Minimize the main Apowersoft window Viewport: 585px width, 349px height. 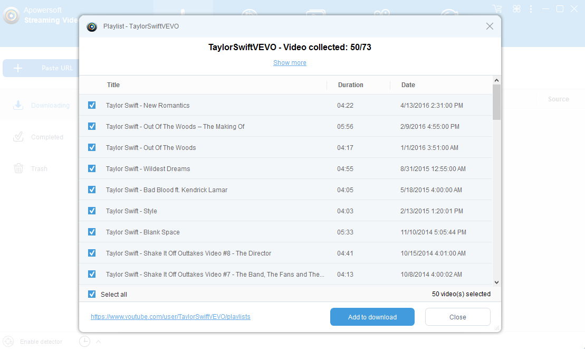pyautogui.click(x=545, y=8)
